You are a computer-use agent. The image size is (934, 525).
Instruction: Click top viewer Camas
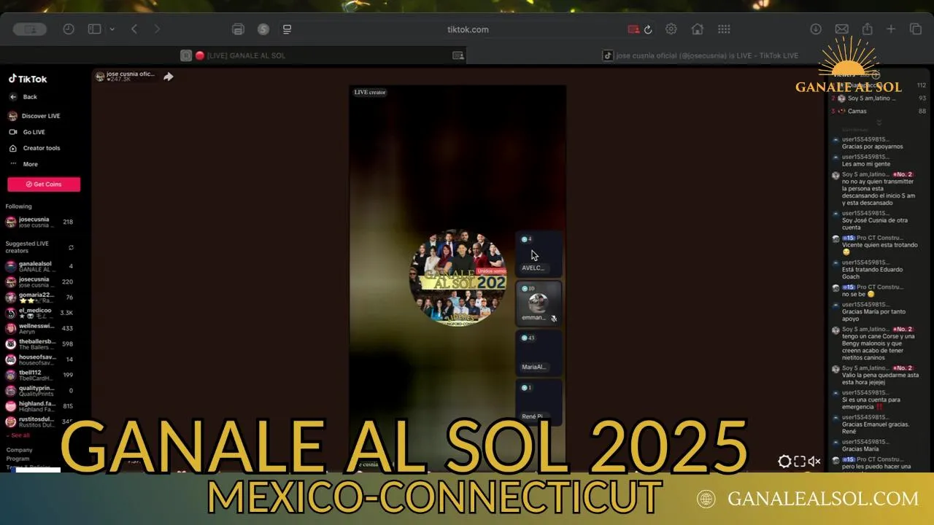tap(879, 112)
